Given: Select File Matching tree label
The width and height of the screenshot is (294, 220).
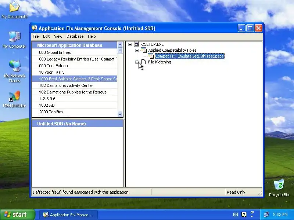Looking at the screenshot, I should [x=159, y=62].
